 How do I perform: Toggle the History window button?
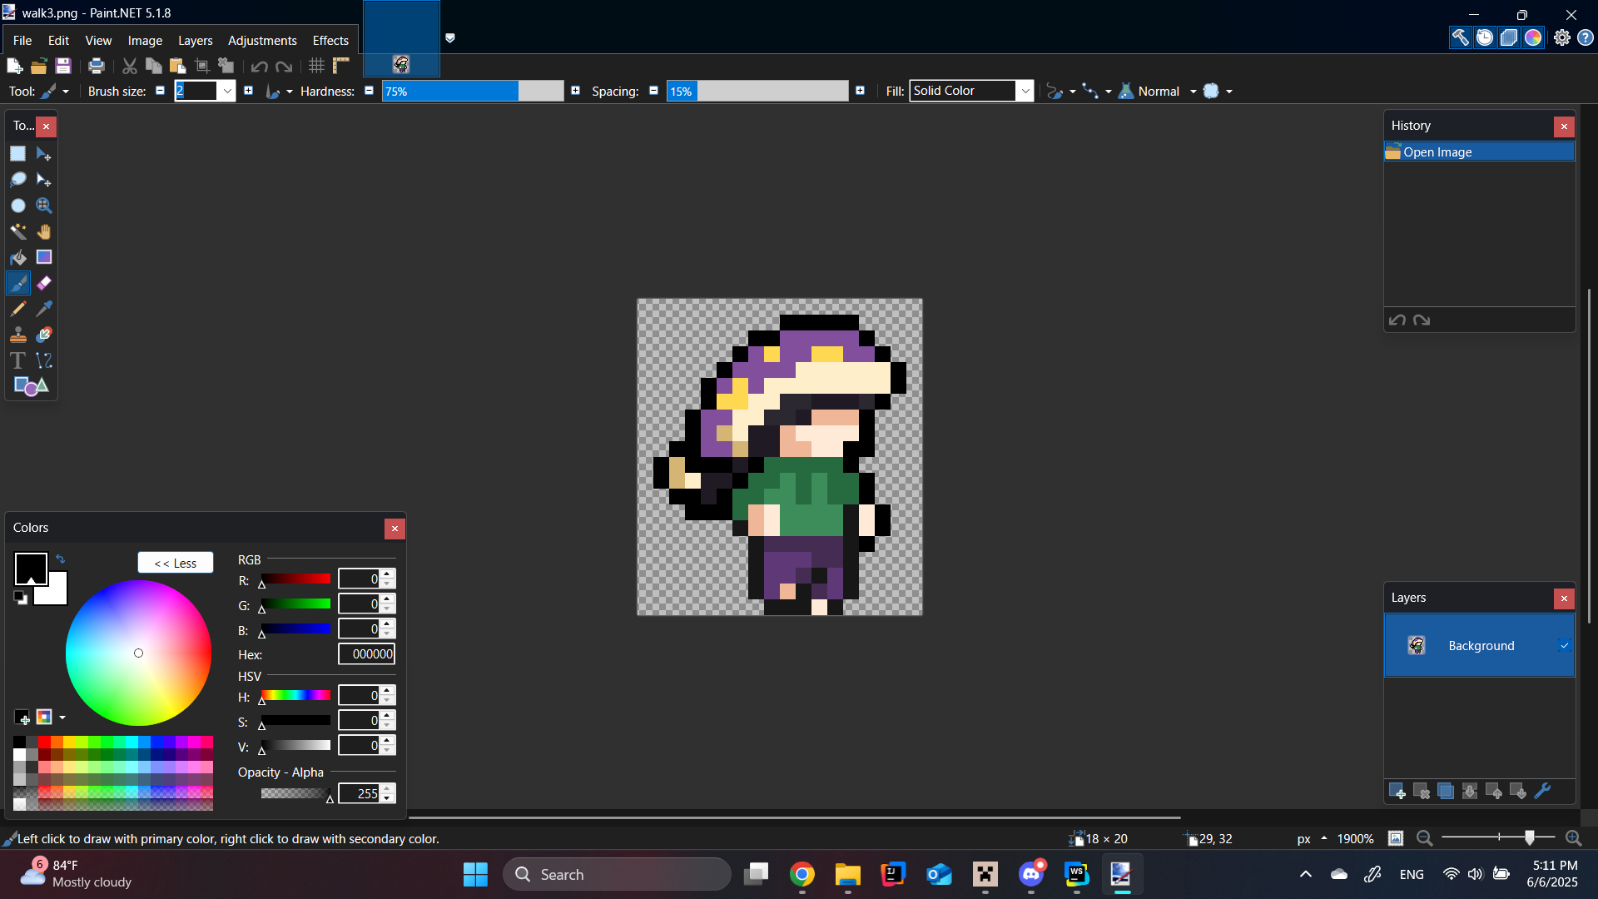coord(1485,37)
